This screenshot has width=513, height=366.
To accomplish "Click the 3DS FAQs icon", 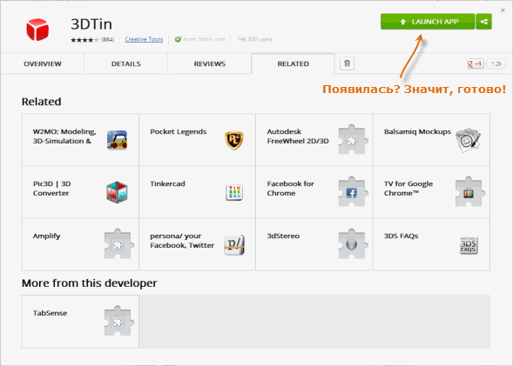I will point(469,245).
